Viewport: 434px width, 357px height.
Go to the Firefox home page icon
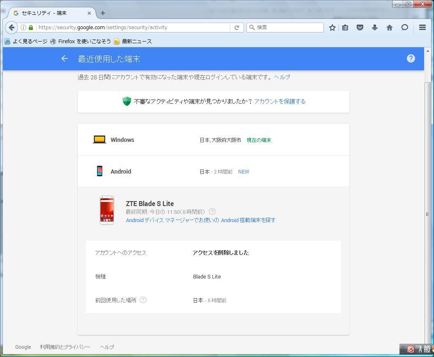(389, 28)
